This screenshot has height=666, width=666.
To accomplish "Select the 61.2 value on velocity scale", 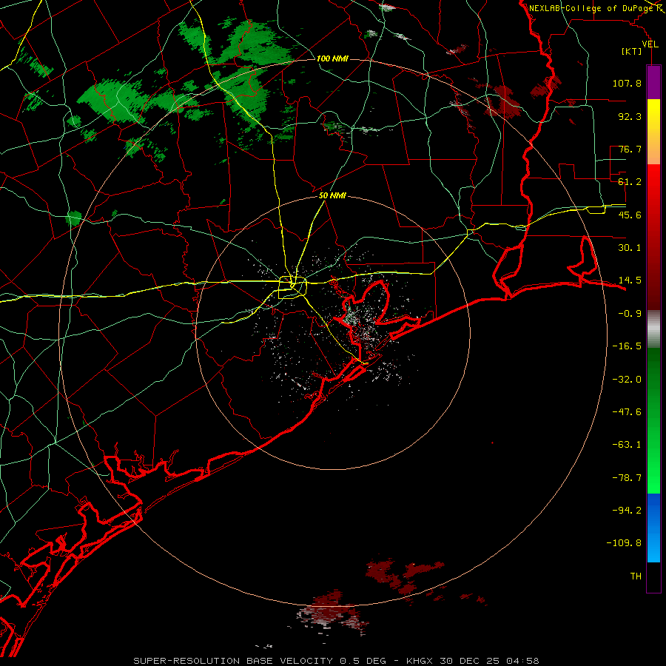I will pos(630,182).
